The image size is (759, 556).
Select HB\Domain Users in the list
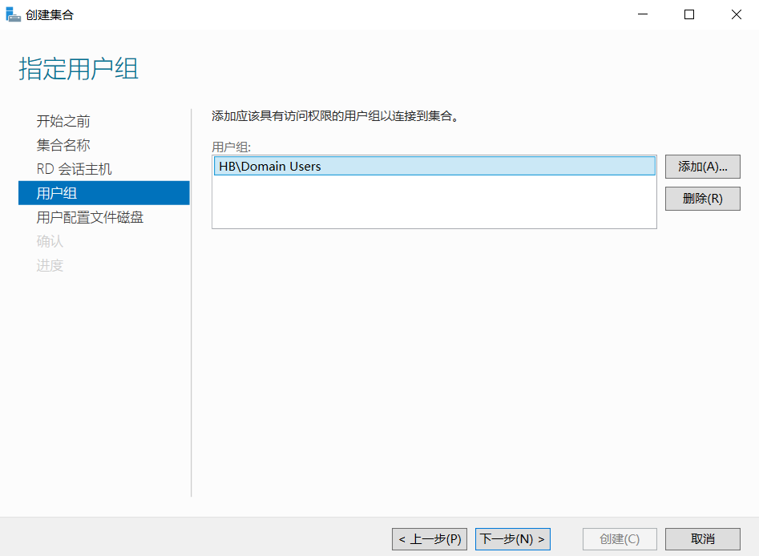(434, 166)
